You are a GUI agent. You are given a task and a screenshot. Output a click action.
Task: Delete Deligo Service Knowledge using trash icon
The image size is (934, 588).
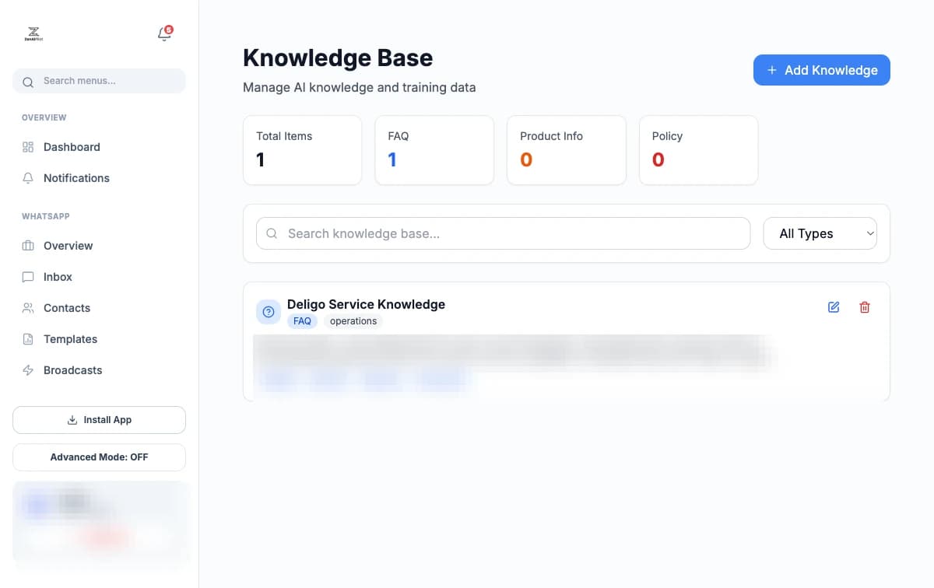coord(864,307)
